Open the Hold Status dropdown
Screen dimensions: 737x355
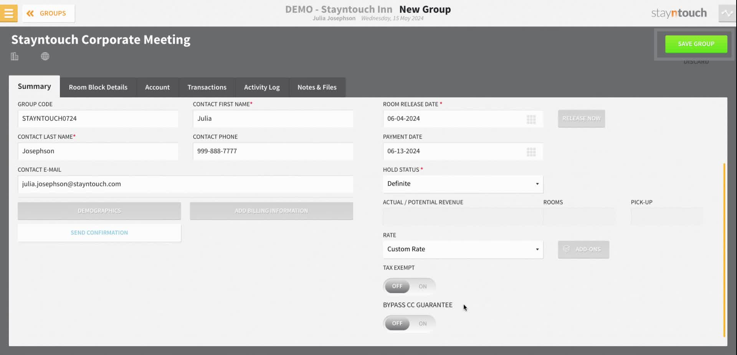(463, 184)
